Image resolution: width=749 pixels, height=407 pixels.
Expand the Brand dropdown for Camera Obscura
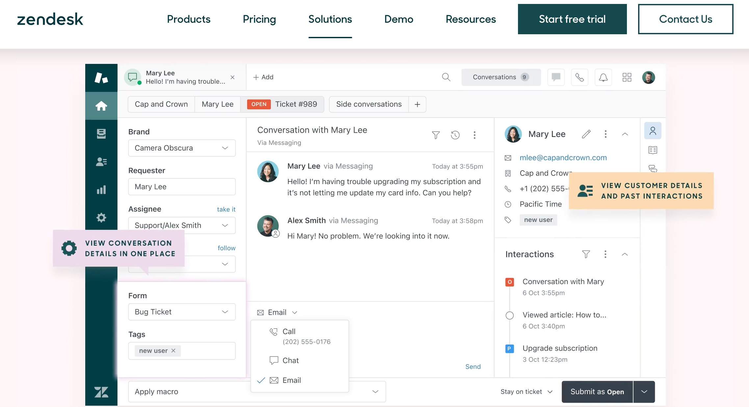[x=225, y=148]
